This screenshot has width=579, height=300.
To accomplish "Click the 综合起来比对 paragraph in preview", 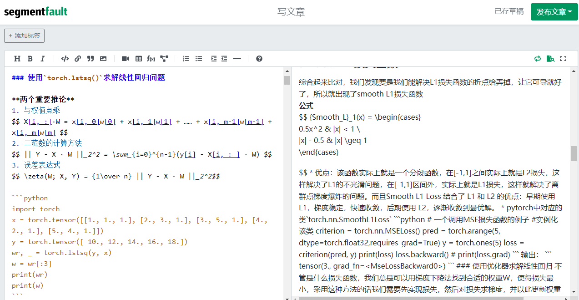I will pyautogui.click(x=430, y=88).
